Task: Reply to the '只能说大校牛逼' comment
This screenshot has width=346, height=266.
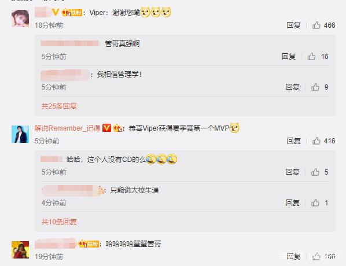Action: pos(292,203)
